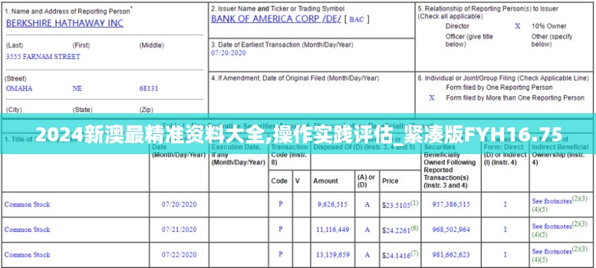Image resolution: width=596 pixels, height=268 pixels.
Task: Click the owned total 957,386,515
Action: coord(451,204)
